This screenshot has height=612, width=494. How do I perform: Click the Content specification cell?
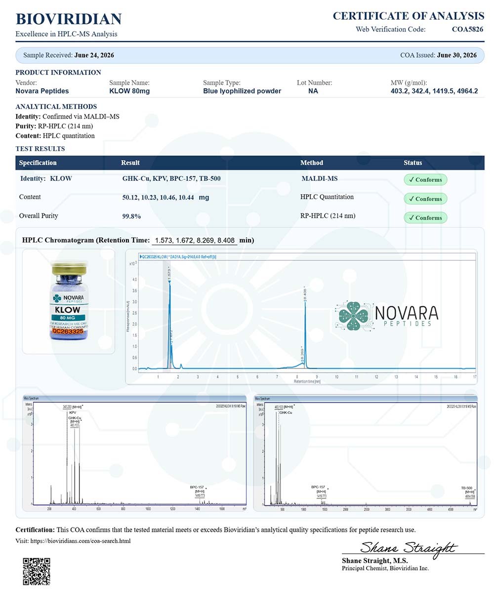30,197
